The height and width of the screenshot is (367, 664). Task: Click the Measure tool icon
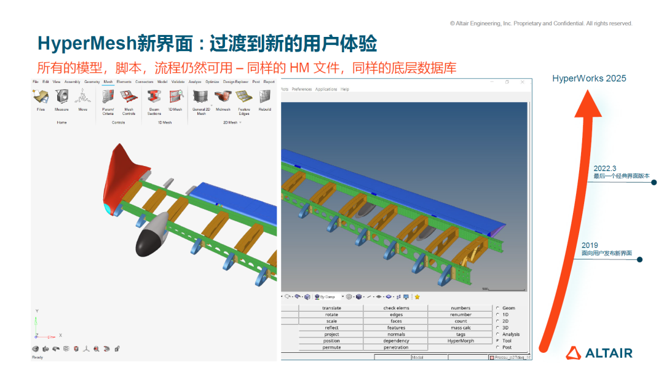[x=61, y=98]
